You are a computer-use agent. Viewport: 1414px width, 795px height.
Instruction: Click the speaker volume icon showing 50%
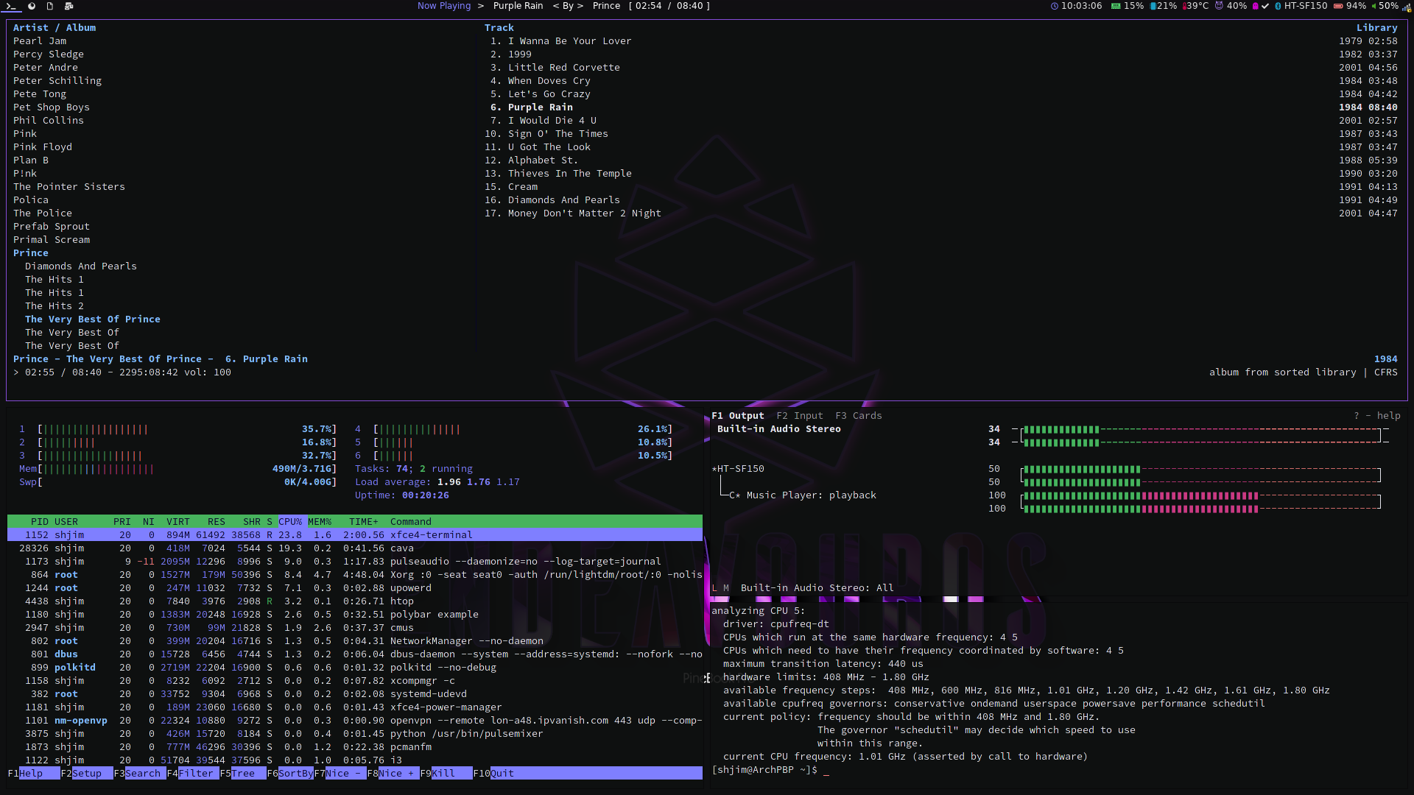pos(1374,6)
